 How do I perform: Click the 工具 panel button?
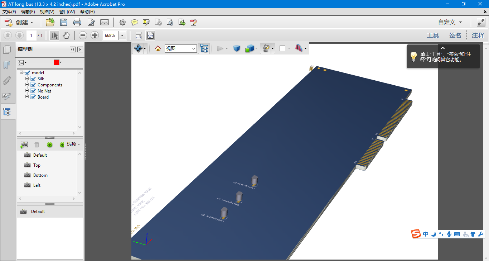pyautogui.click(x=433, y=35)
